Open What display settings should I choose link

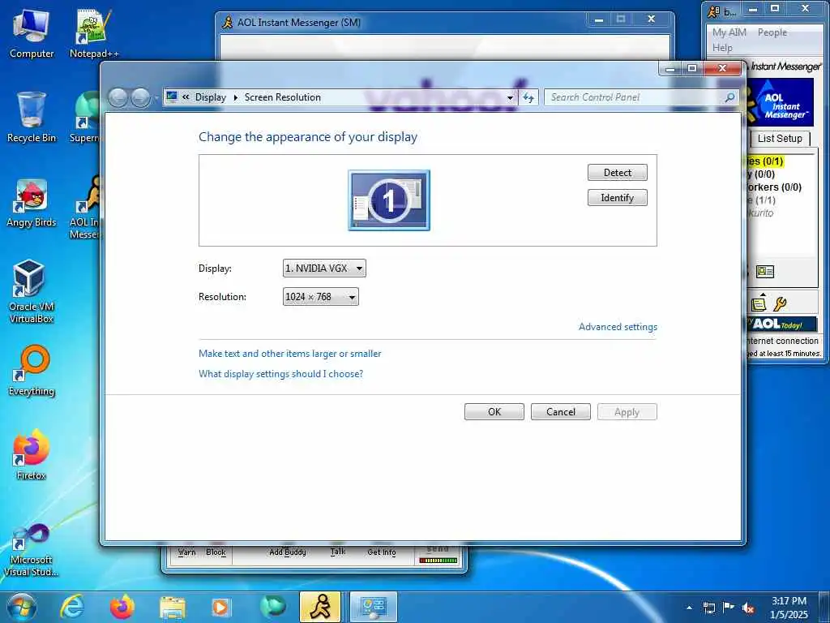coord(280,373)
